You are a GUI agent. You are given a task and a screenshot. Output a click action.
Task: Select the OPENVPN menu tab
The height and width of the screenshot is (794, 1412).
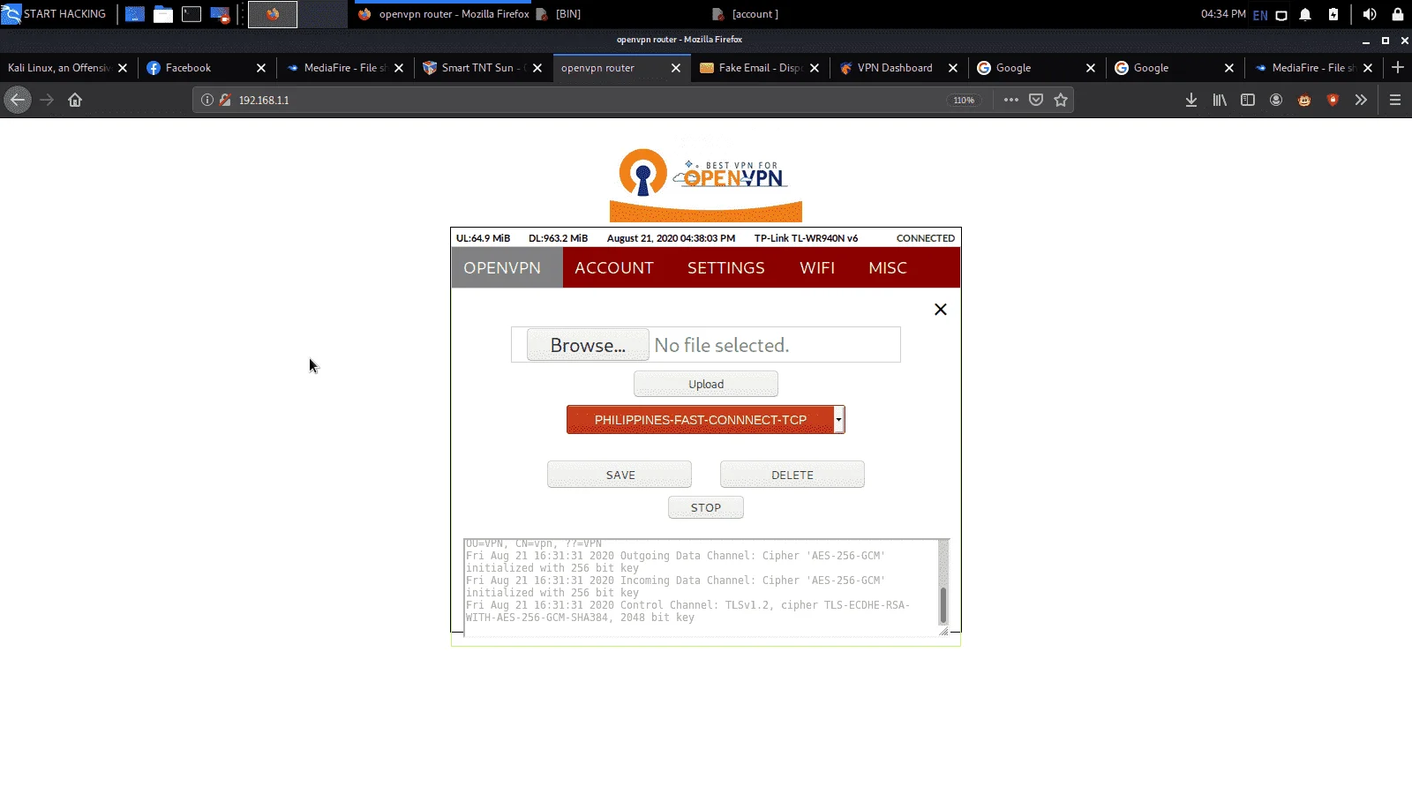502,267
